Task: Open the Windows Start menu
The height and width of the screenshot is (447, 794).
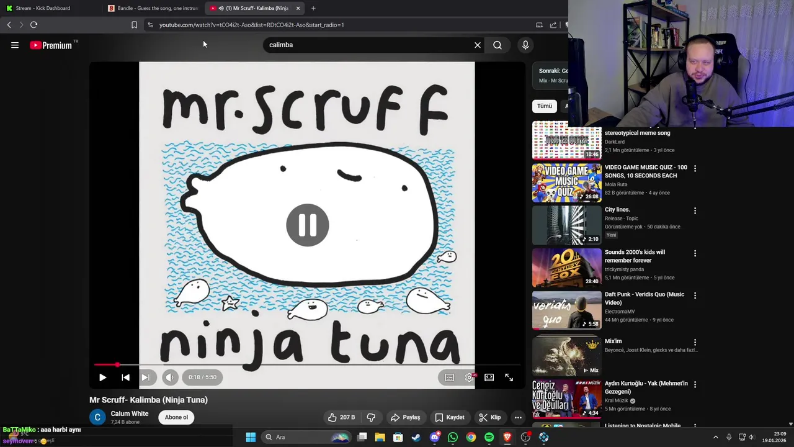Action: [251, 437]
